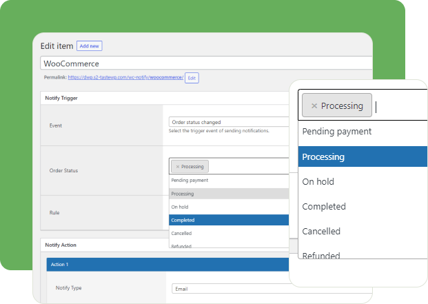The width and height of the screenshot is (428, 304).
Task: Pick Completed in the enlarged popup list
Action: (x=324, y=206)
